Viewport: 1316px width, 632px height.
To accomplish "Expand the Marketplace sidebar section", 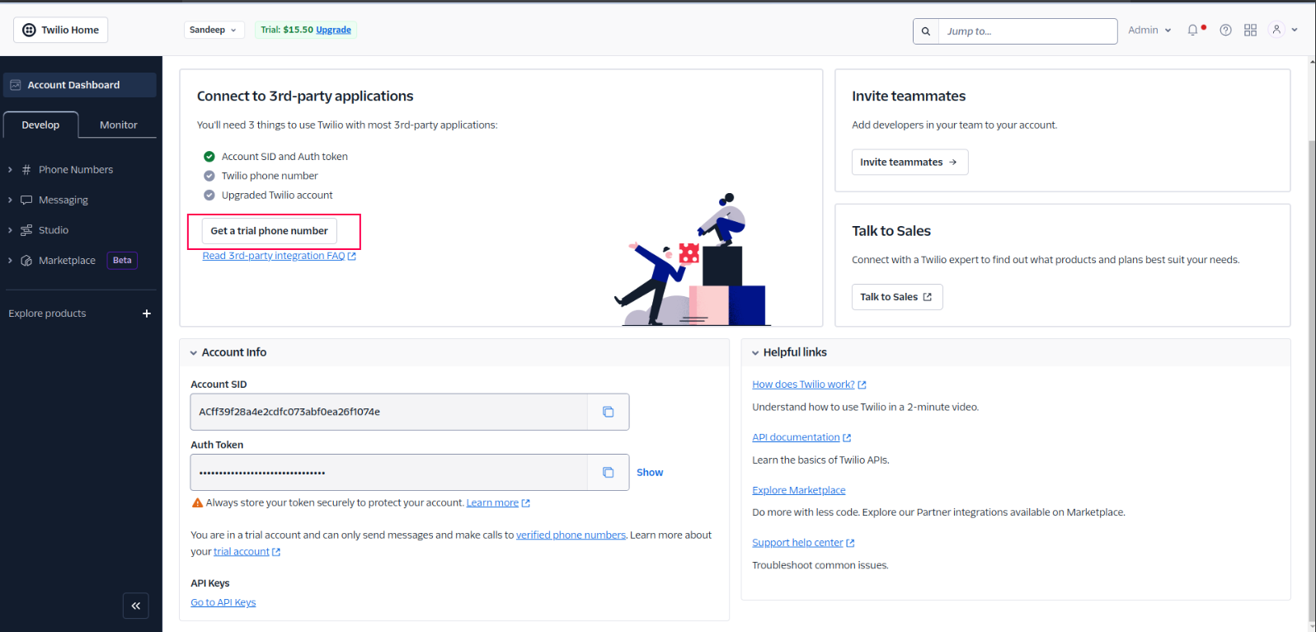I will pyautogui.click(x=10, y=261).
